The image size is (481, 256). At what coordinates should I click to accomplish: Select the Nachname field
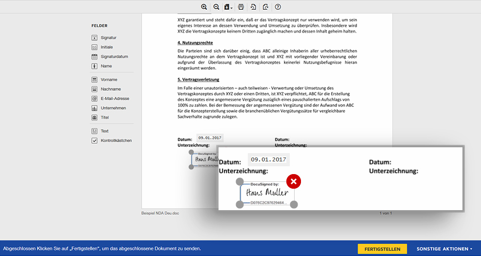(111, 89)
